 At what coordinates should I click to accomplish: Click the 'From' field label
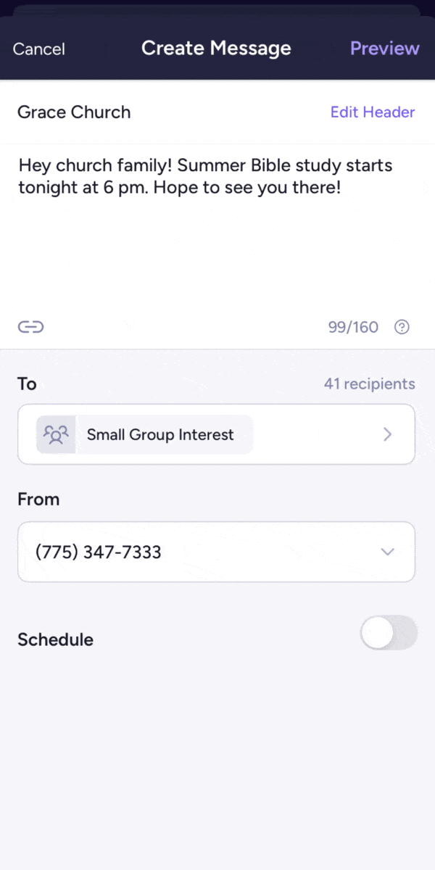tap(38, 500)
